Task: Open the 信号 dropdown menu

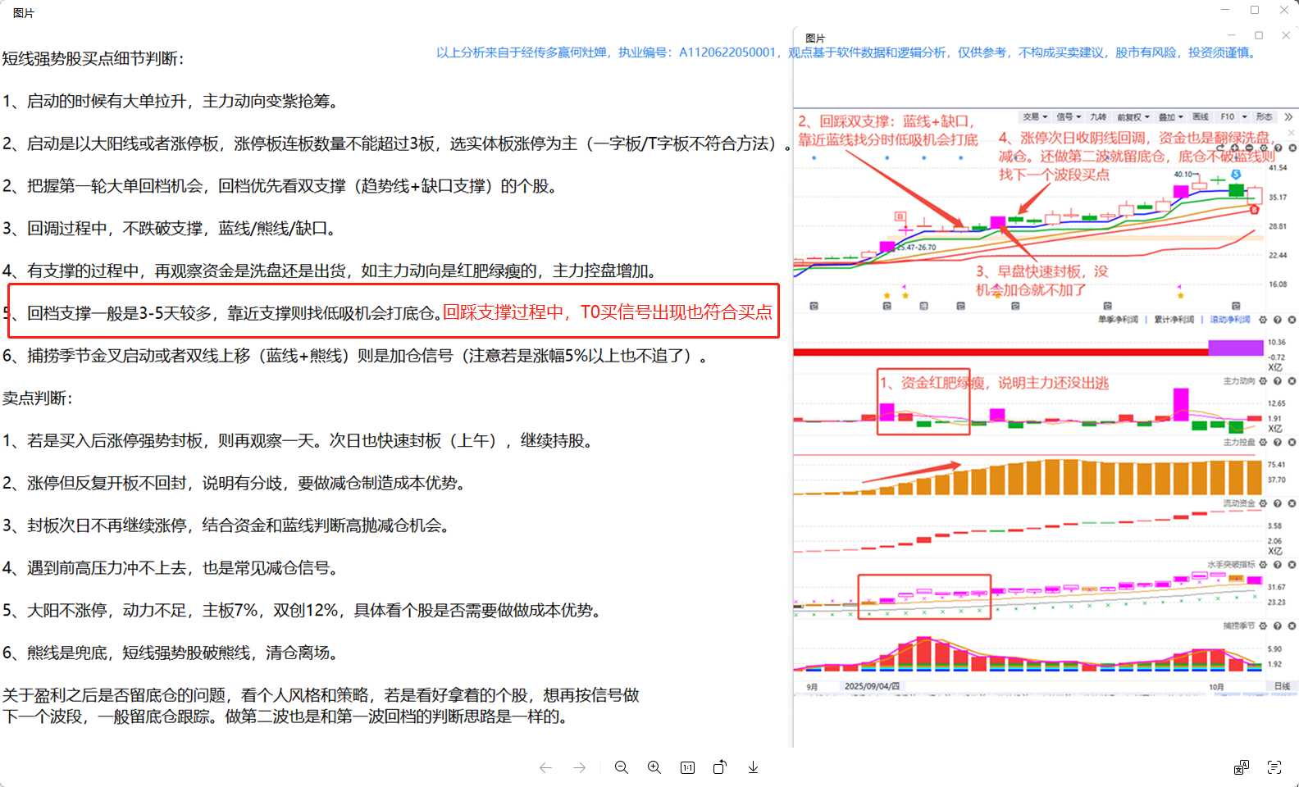Action: point(1069,117)
